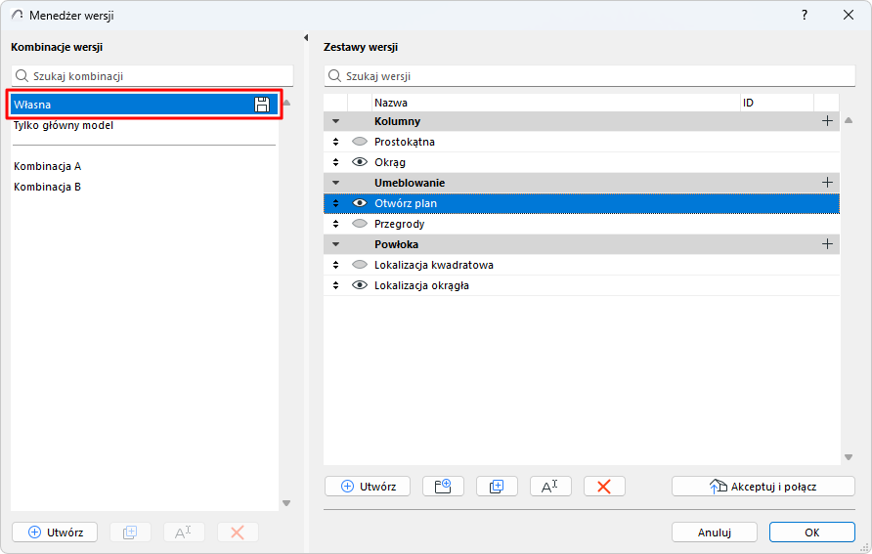Toggle visibility of Prostokątna version

(x=360, y=142)
